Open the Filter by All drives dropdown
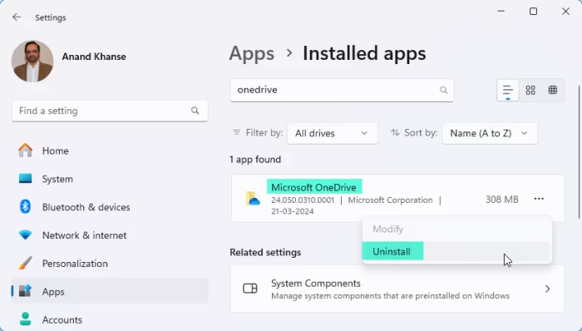This screenshot has width=582, height=331. [x=333, y=133]
